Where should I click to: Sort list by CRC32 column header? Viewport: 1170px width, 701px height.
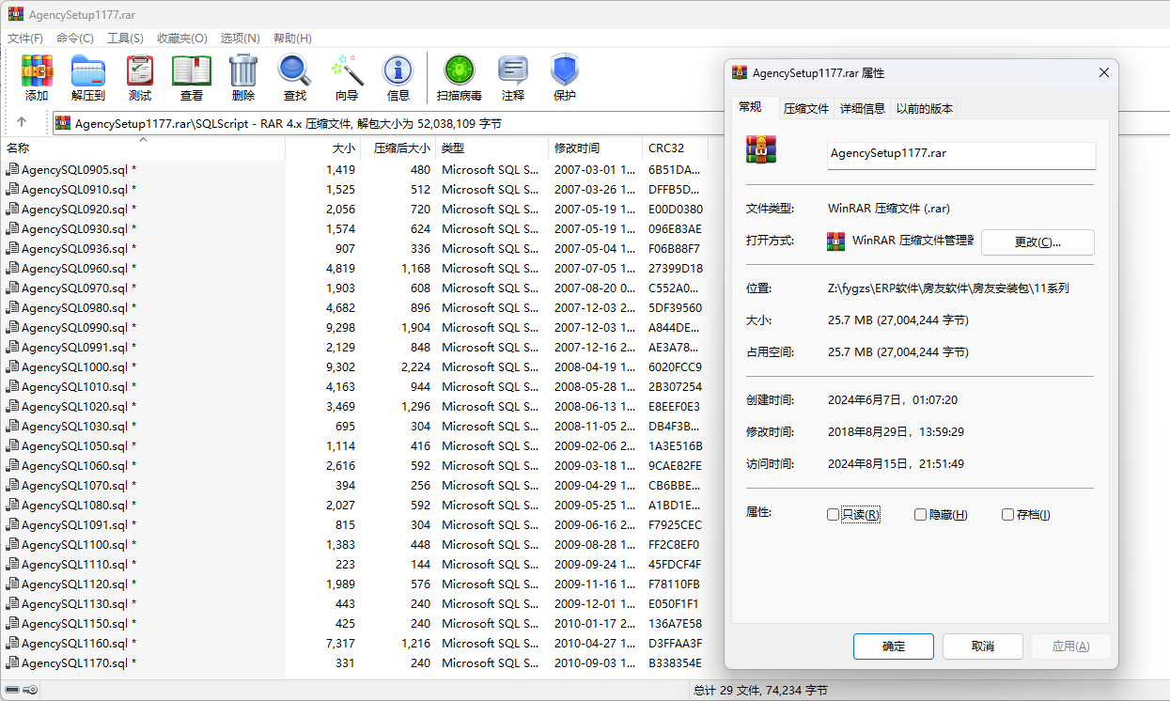[x=675, y=148]
